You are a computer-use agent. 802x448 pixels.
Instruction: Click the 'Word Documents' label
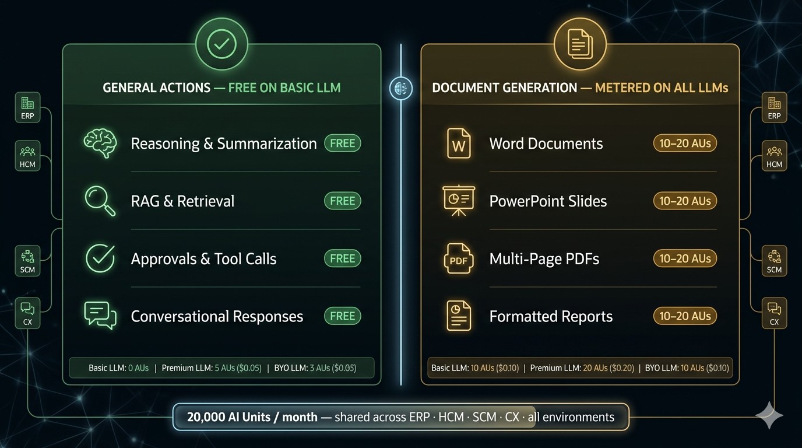(546, 143)
